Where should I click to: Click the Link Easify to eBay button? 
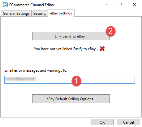click(x=71, y=36)
